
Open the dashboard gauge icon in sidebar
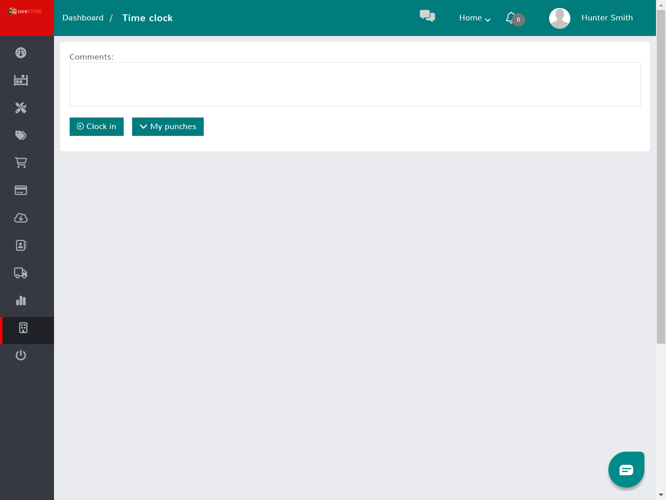pyautogui.click(x=21, y=53)
